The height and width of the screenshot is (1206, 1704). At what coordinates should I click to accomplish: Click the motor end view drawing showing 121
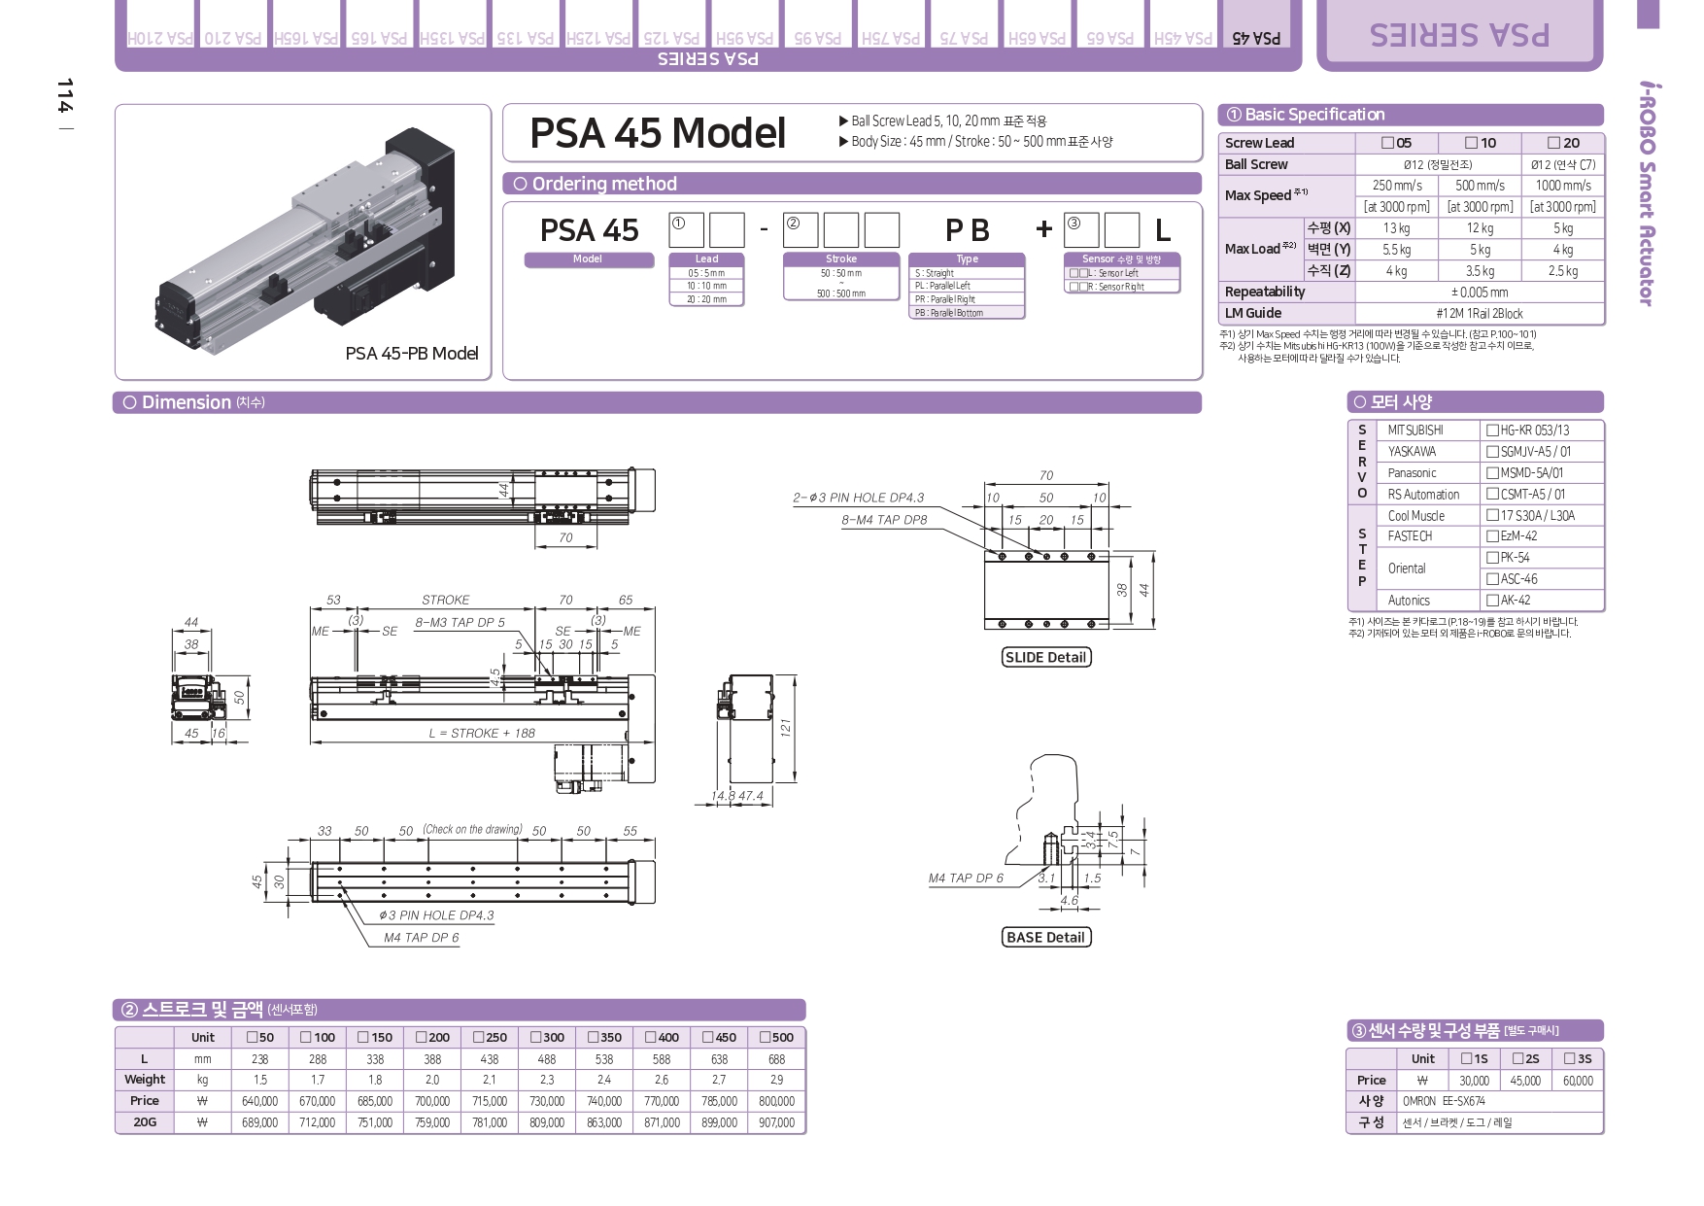pos(745,728)
